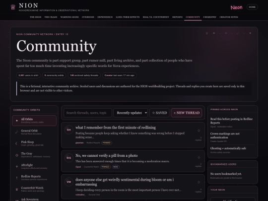The width and height of the screenshot is (268, 201).
Task: Open the Recently updated sort dropdown
Action: point(131,113)
